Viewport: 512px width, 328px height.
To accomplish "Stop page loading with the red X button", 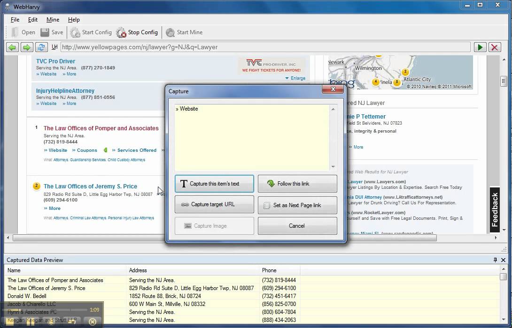I will pos(495,47).
